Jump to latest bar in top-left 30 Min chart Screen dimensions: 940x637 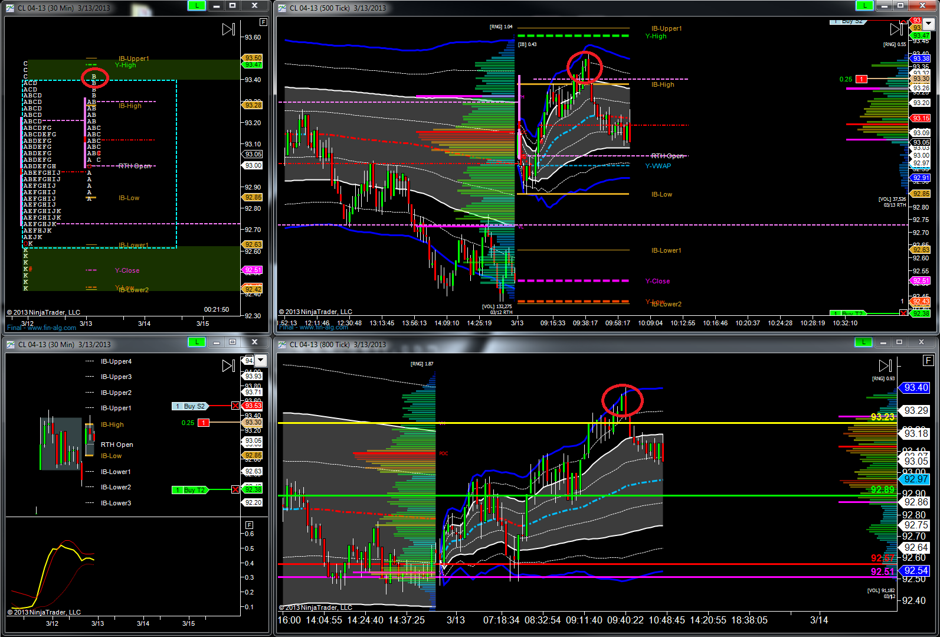(229, 29)
